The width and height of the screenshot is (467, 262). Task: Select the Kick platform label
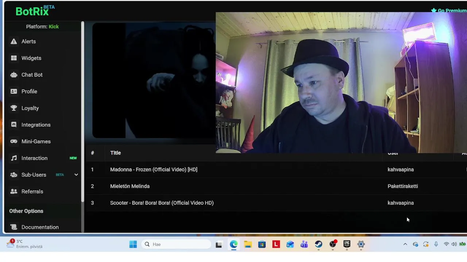(x=54, y=27)
